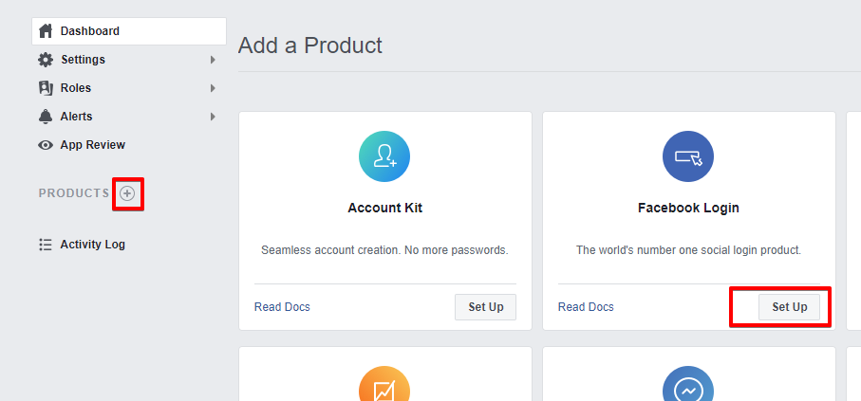The width and height of the screenshot is (861, 401).
Task: Click the Settings gear icon
Action: point(46,59)
